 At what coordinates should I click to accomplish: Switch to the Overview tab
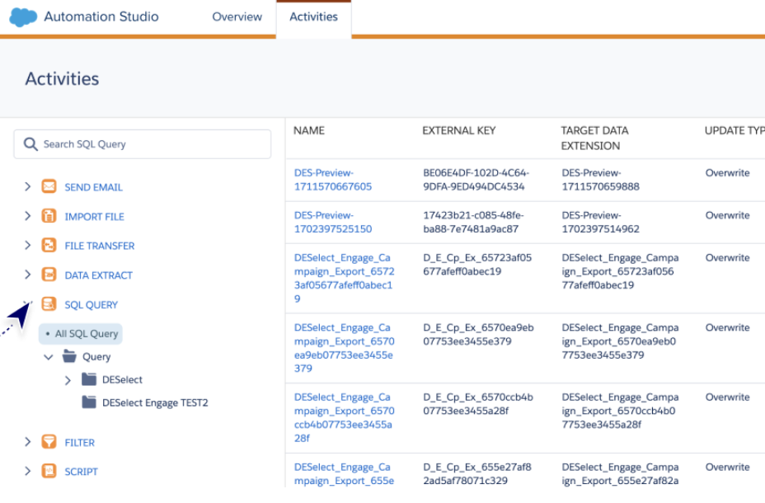coord(237,17)
